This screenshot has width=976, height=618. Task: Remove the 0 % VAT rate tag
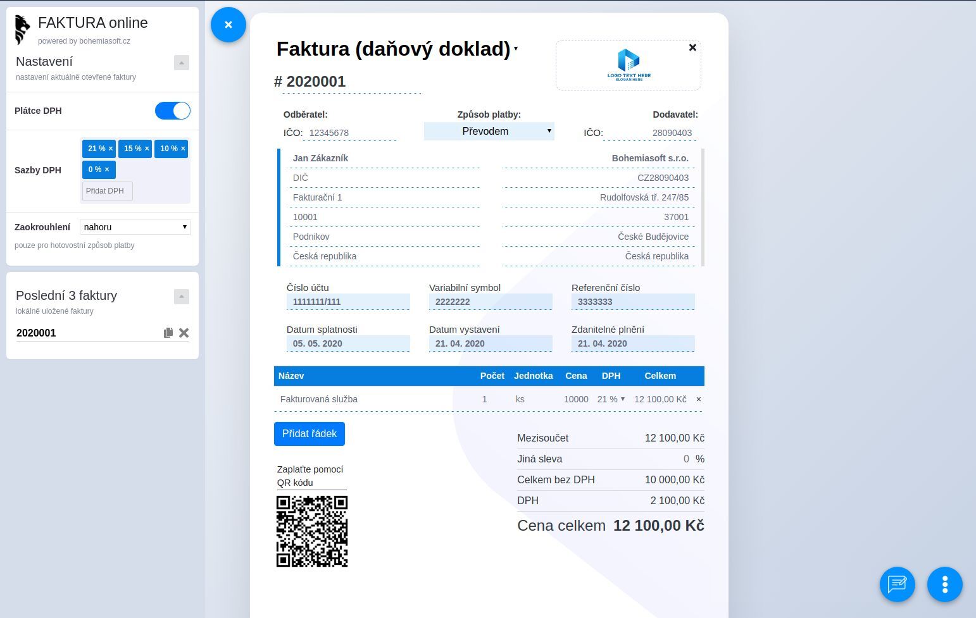tap(107, 170)
